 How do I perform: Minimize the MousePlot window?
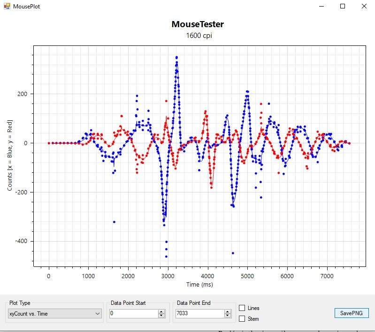[322, 6]
